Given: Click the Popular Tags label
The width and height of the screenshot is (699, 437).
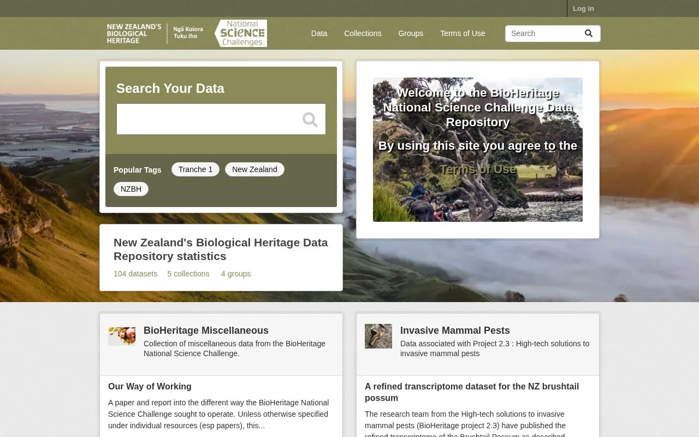Looking at the screenshot, I should 138,170.
